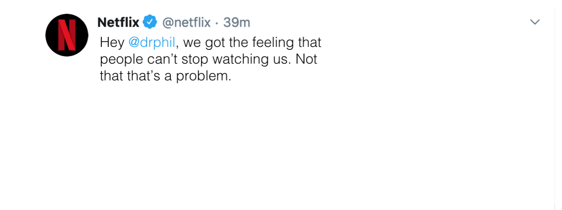Click the dot separator before 39m

[x=217, y=22]
